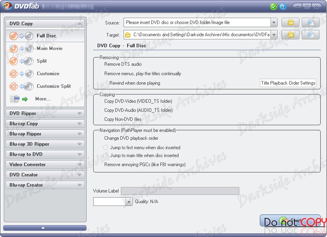Open Title Playback Order Settings
The height and width of the screenshot is (237, 327).
point(288,83)
